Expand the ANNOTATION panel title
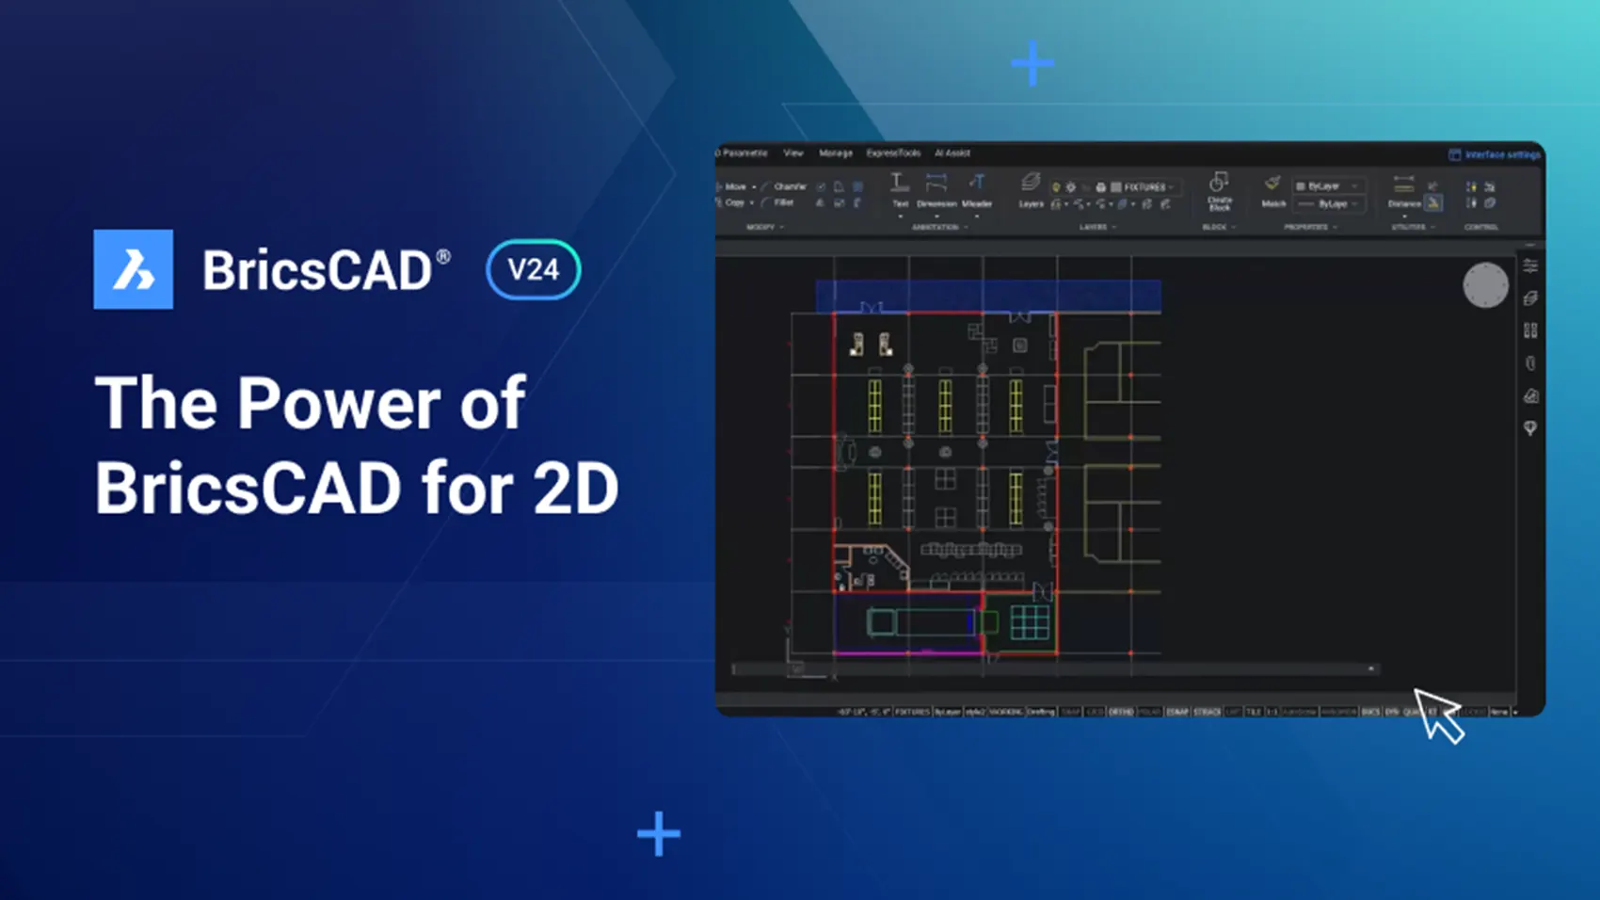 pyautogui.click(x=940, y=227)
